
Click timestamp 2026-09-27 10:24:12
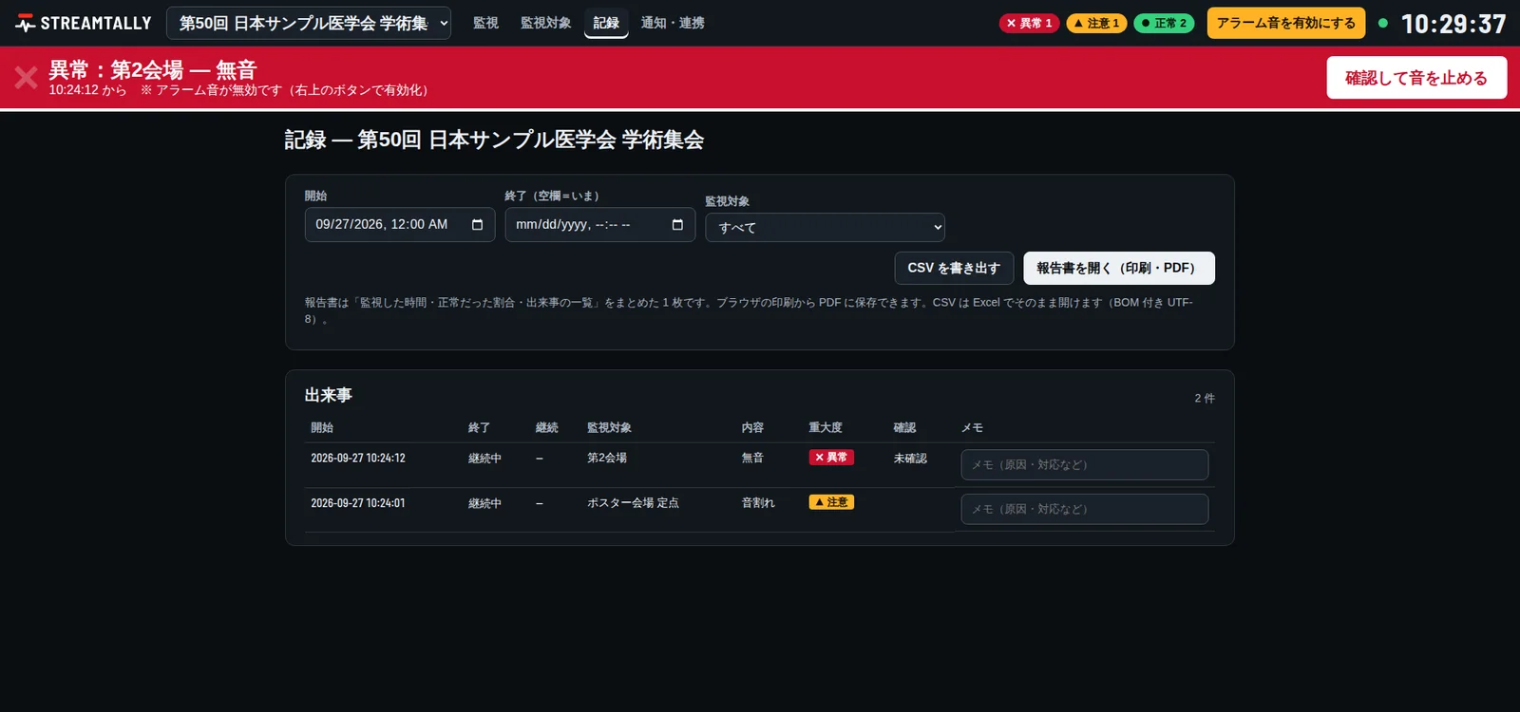pos(358,458)
